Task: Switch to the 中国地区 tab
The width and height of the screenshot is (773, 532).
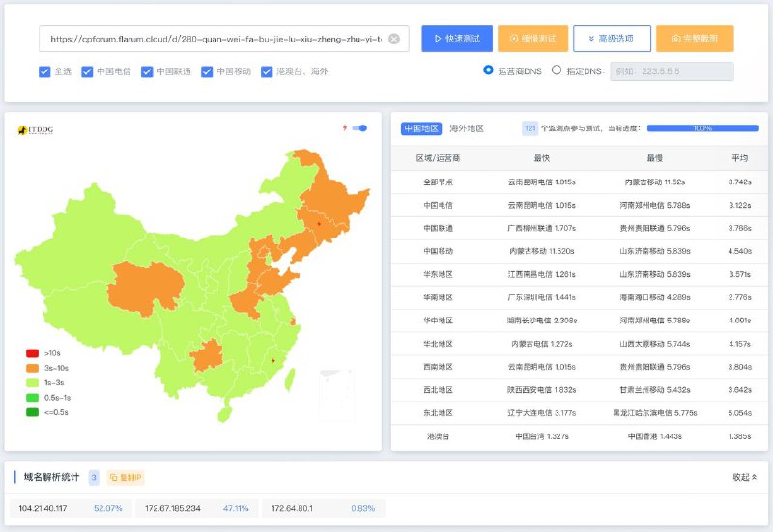Action: [x=421, y=128]
